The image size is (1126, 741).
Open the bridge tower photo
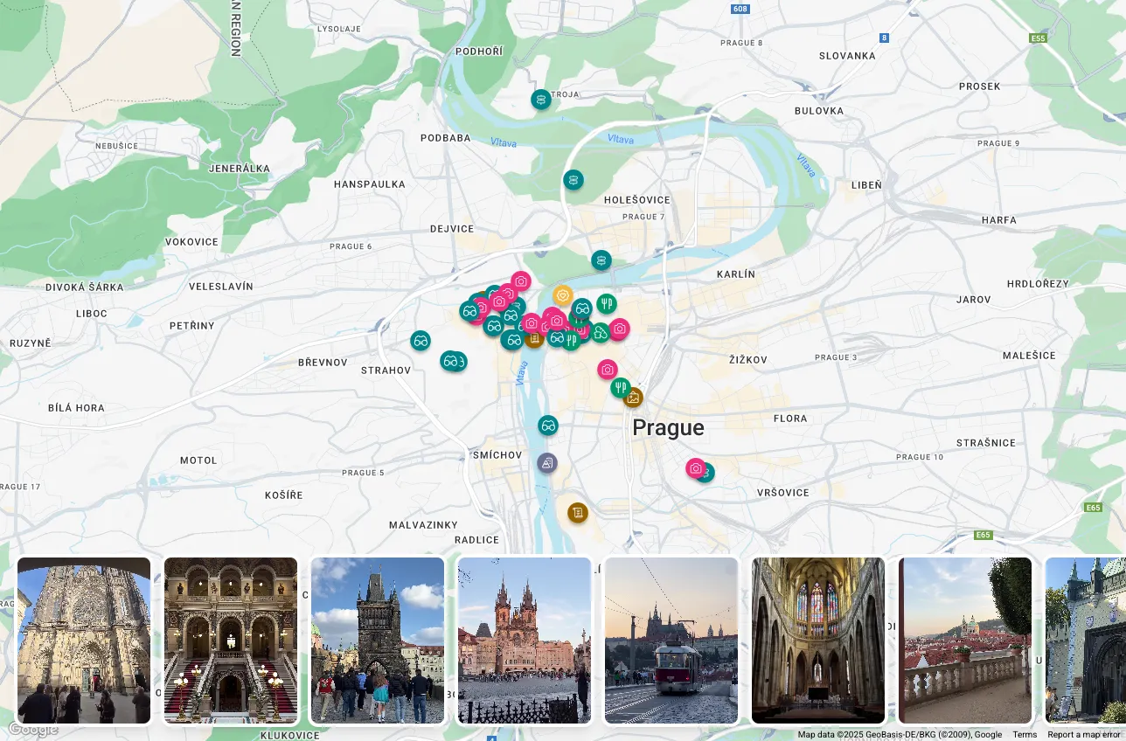tap(378, 641)
